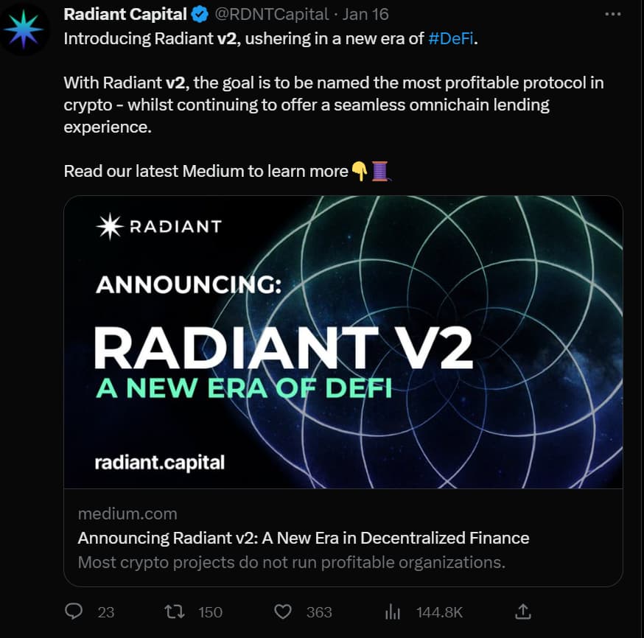Click the 144.8K views count
Screen dimensions: 644x638
tap(439, 611)
